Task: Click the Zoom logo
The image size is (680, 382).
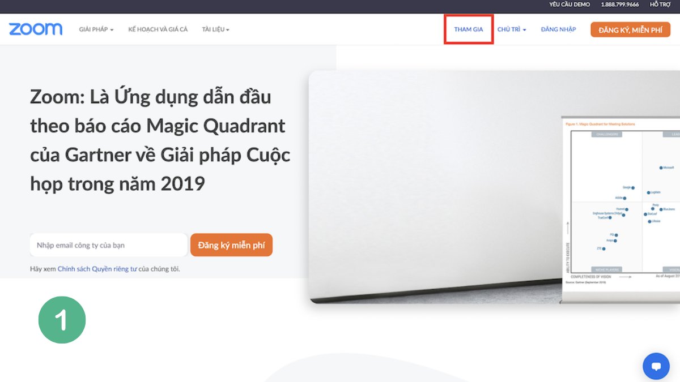Action: pyautogui.click(x=36, y=29)
